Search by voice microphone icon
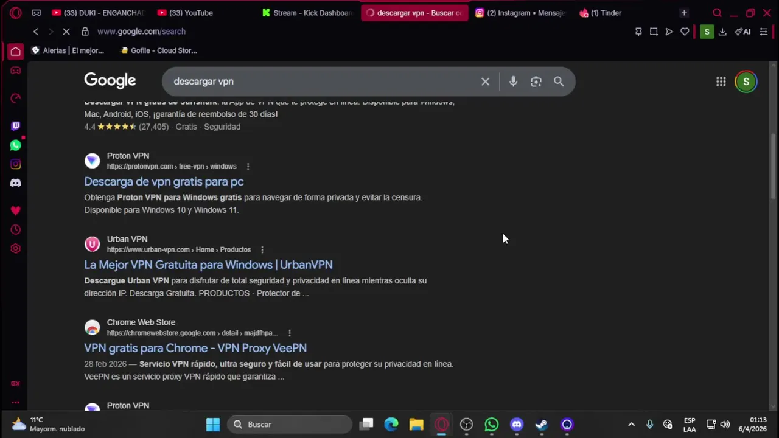Viewport: 779px width, 438px height. (x=513, y=82)
